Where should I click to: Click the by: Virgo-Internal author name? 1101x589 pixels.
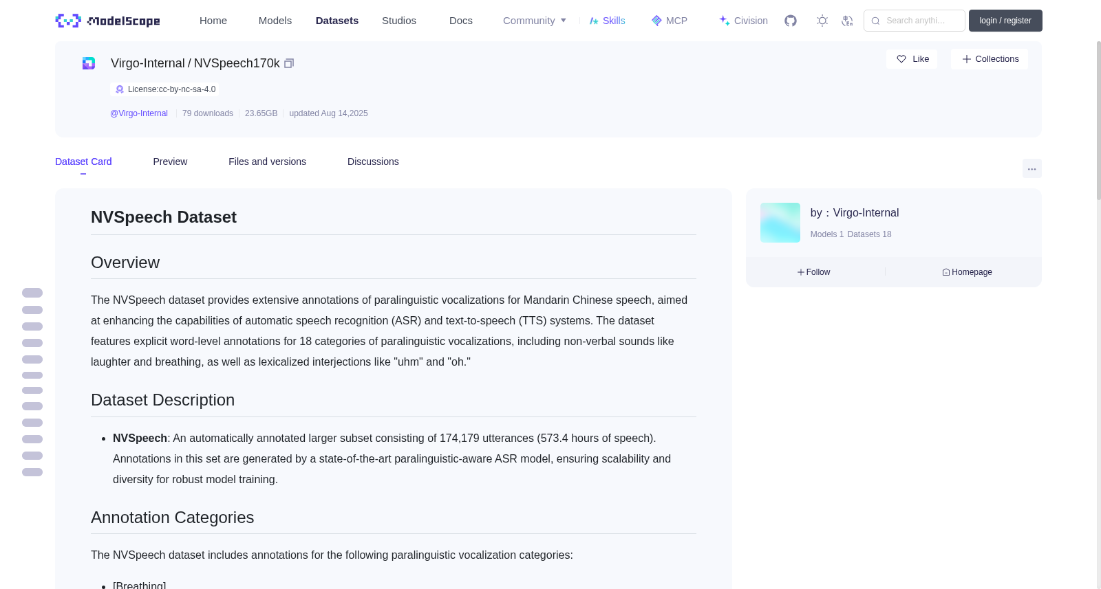pos(855,213)
